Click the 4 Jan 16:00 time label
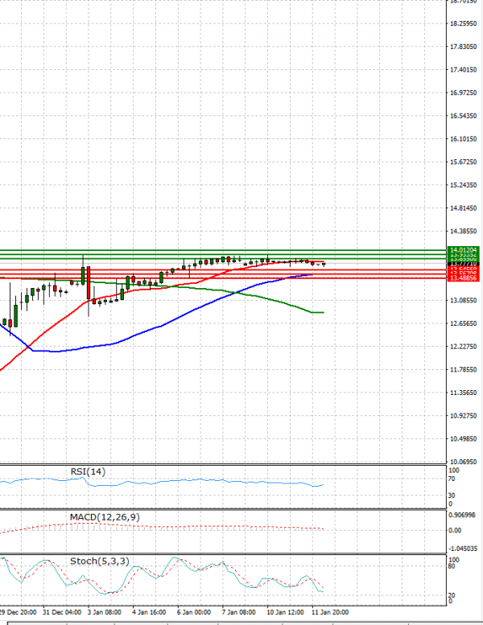 tap(149, 612)
